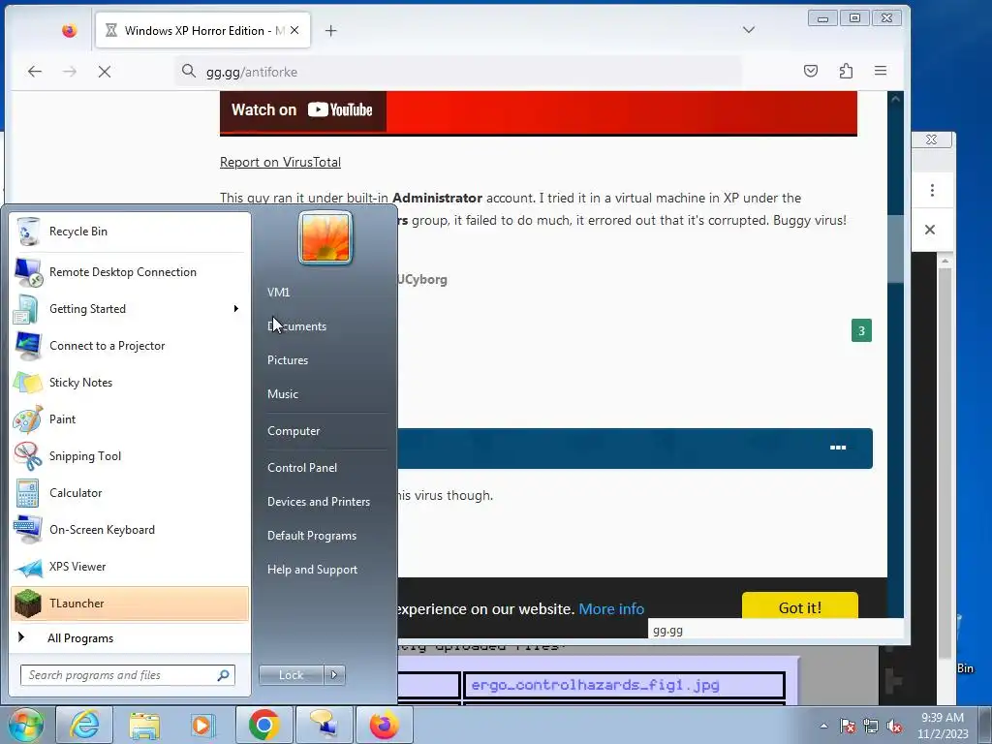This screenshot has height=744, width=992.
Task: Launch TLauncher from Start menu
Action: 130,604
